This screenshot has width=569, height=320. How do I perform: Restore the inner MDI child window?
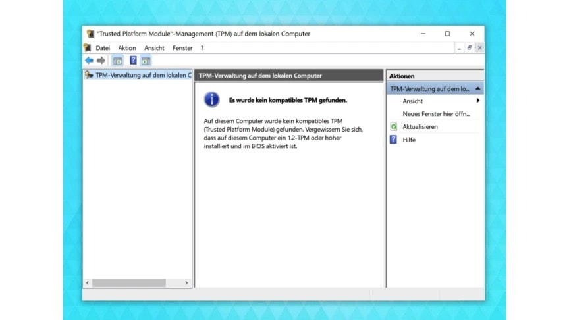(x=470, y=48)
